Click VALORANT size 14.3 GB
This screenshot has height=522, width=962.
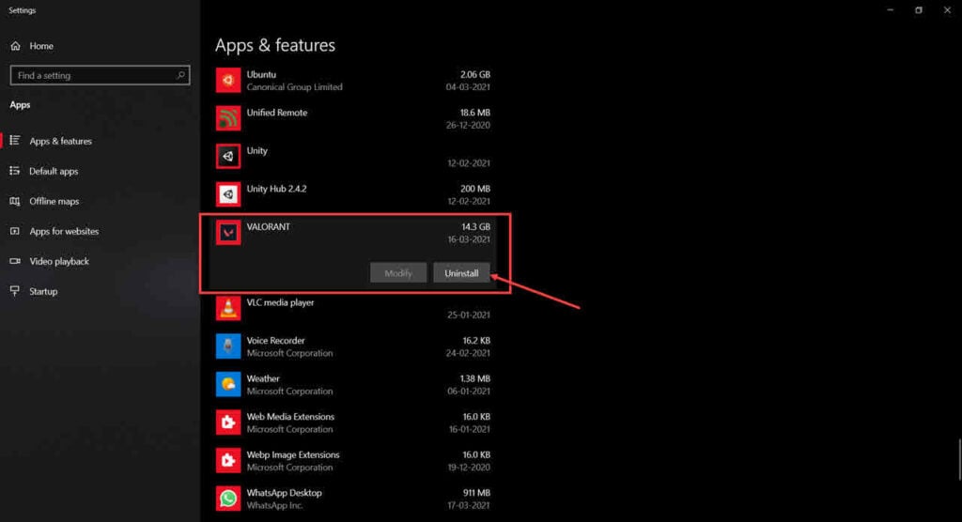click(x=475, y=226)
